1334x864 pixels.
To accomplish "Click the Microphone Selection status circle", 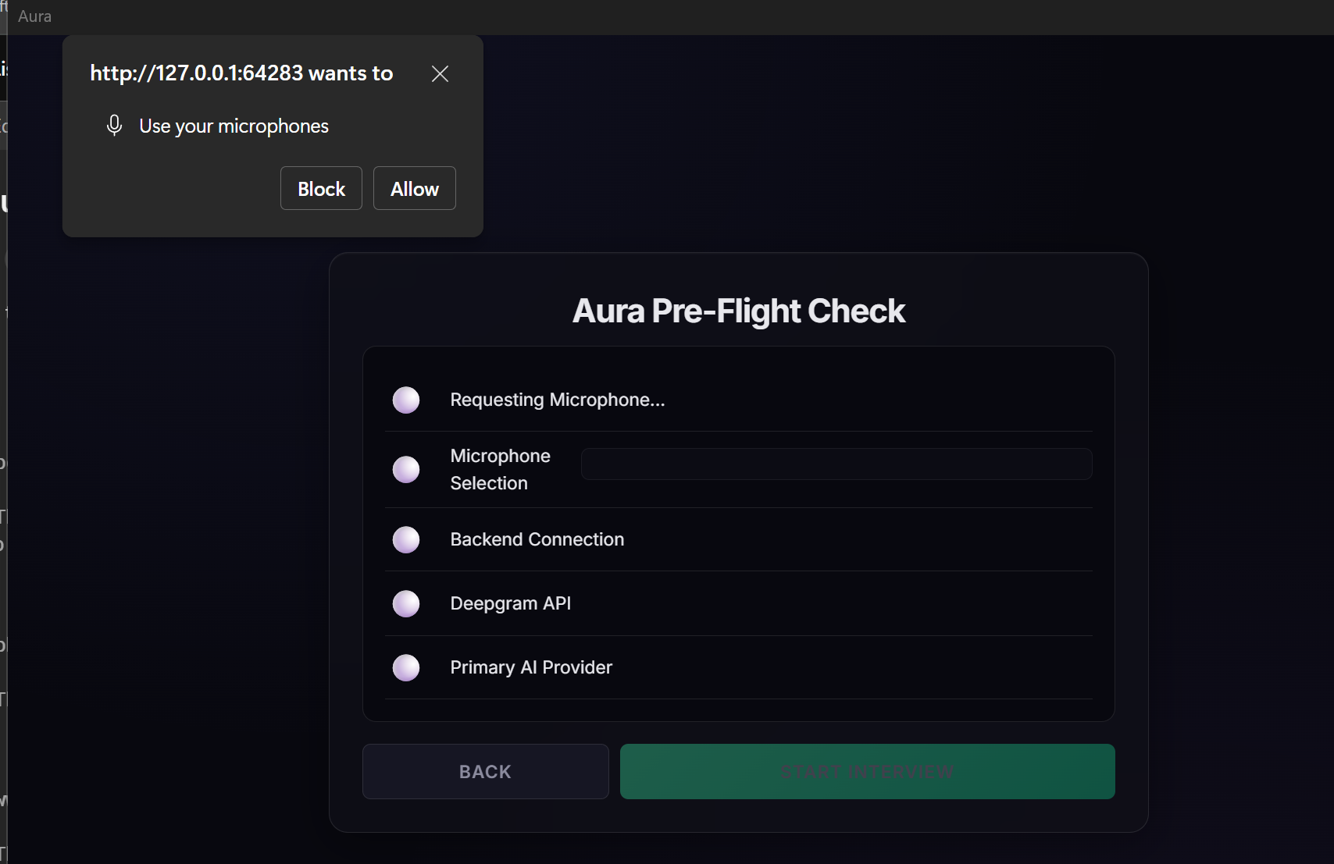I will pyautogui.click(x=406, y=470).
